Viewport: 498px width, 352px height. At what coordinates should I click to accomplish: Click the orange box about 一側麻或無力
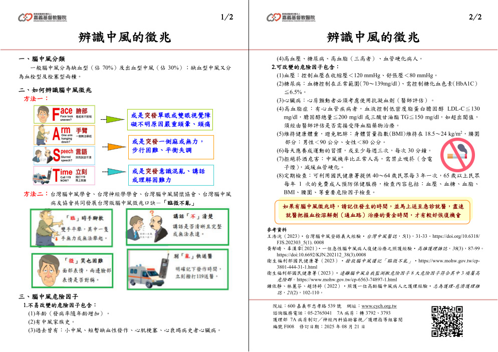point(171,147)
